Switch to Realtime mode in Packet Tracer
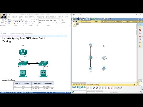143x107 pixels. click(x=137, y=85)
